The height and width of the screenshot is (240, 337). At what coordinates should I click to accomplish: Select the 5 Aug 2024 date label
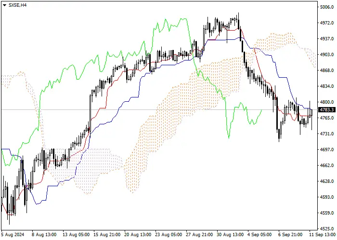point(13,235)
